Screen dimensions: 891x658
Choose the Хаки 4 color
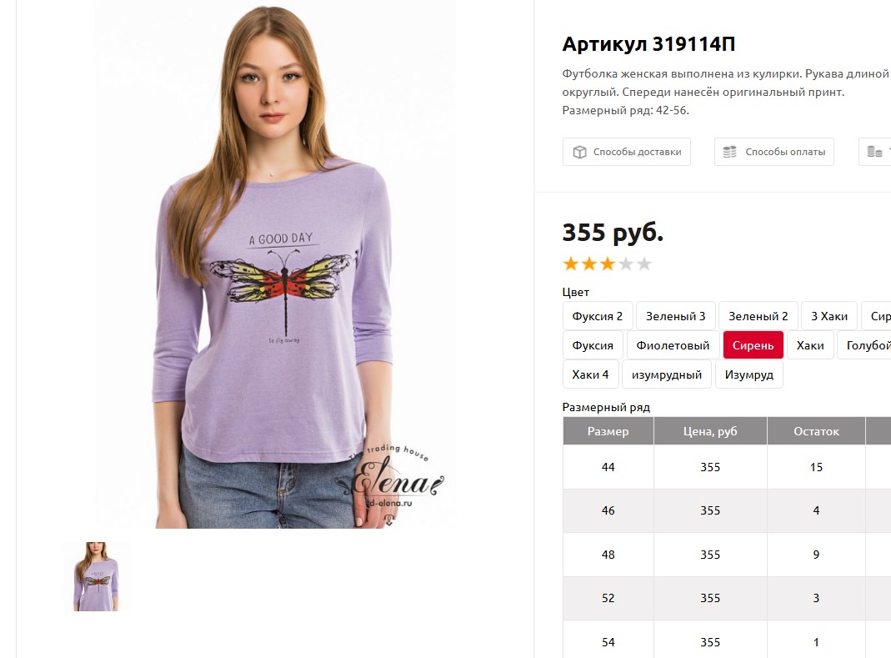coord(590,374)
